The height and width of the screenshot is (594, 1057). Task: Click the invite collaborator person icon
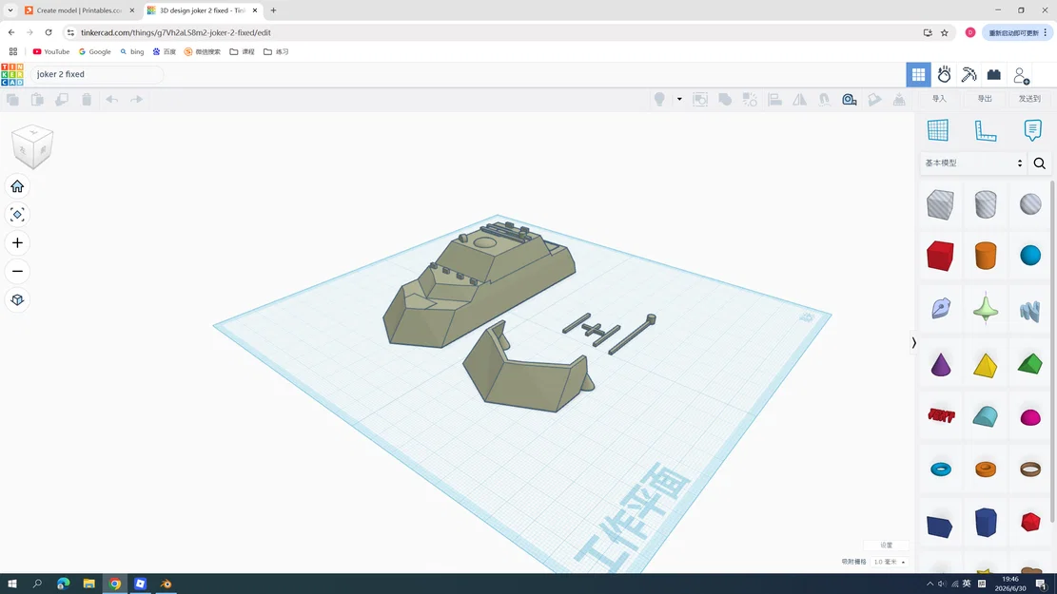pyautogui.click(x=1021, y=75)
